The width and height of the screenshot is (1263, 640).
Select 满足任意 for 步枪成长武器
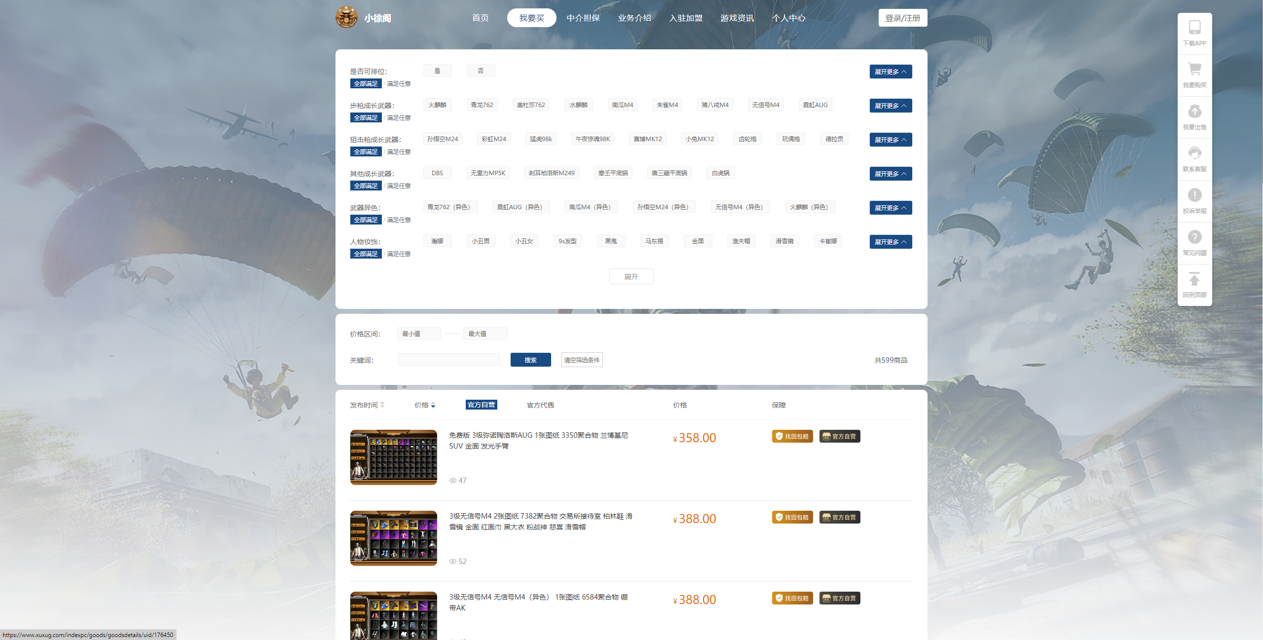[x=399, y=118]
